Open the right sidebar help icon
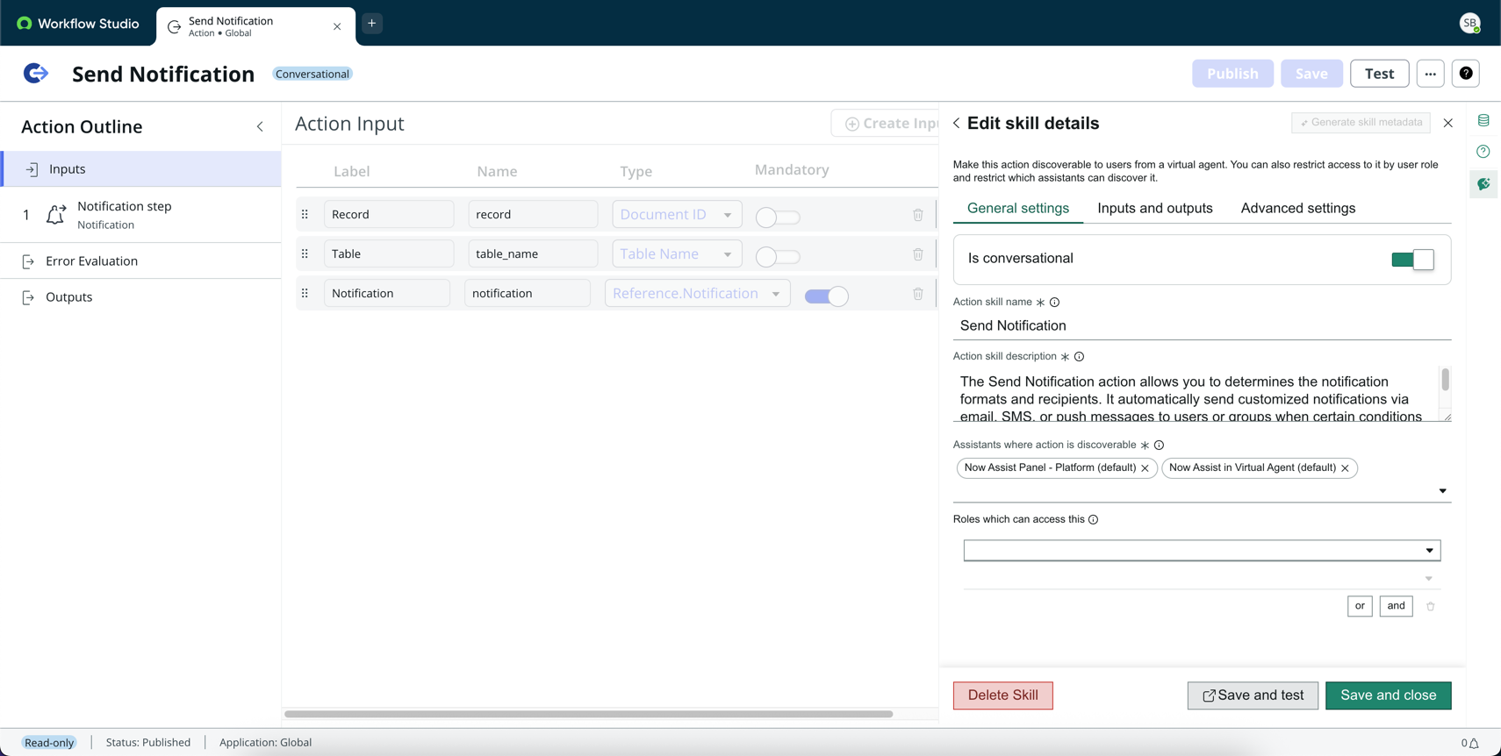 1483,152
